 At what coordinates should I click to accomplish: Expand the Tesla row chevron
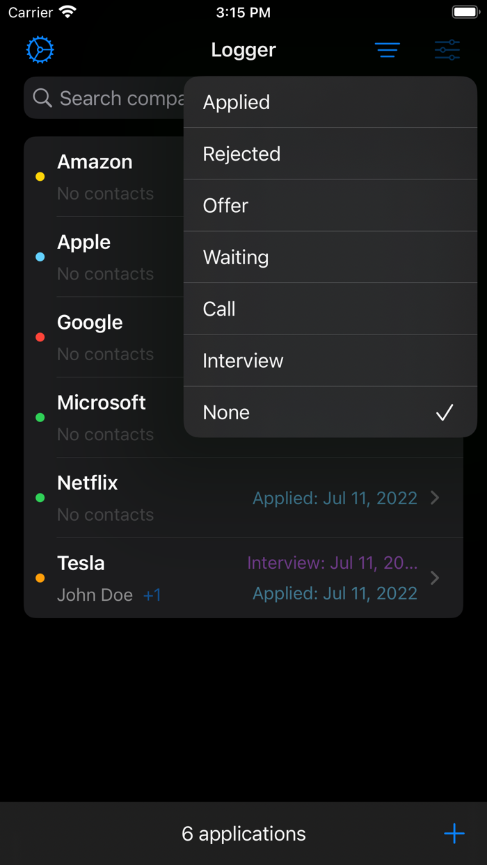point(435,578)
